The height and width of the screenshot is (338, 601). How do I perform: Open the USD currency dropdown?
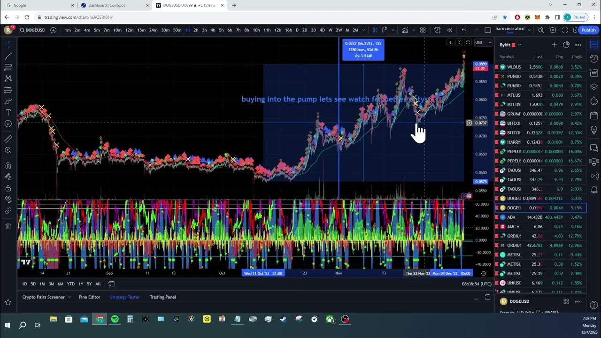click(x=483, y=43)
